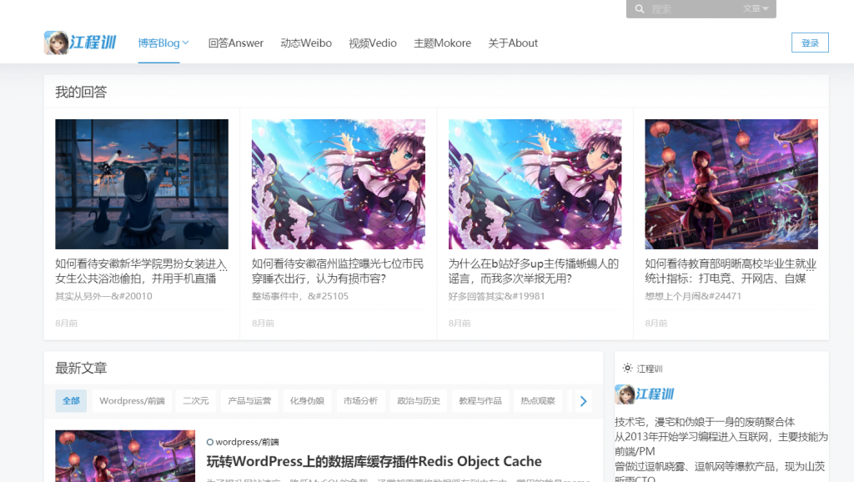Screen dimensions: 854x482
Task: Select the 化身伪娘 category tab
Action: pyautogui.click(x=309, y=401)
